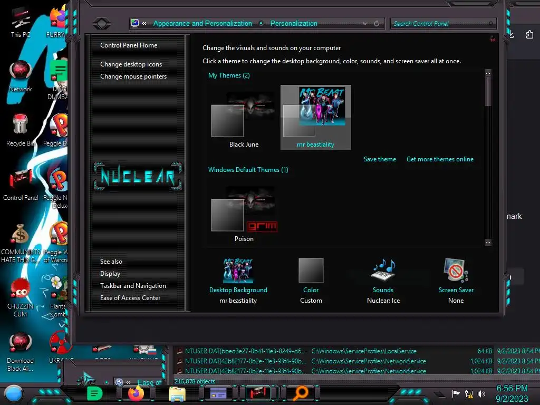Viewport: 540px width, 405px height.
Task: Switch to Control Panel taskbar button
Action: (258, 393)
